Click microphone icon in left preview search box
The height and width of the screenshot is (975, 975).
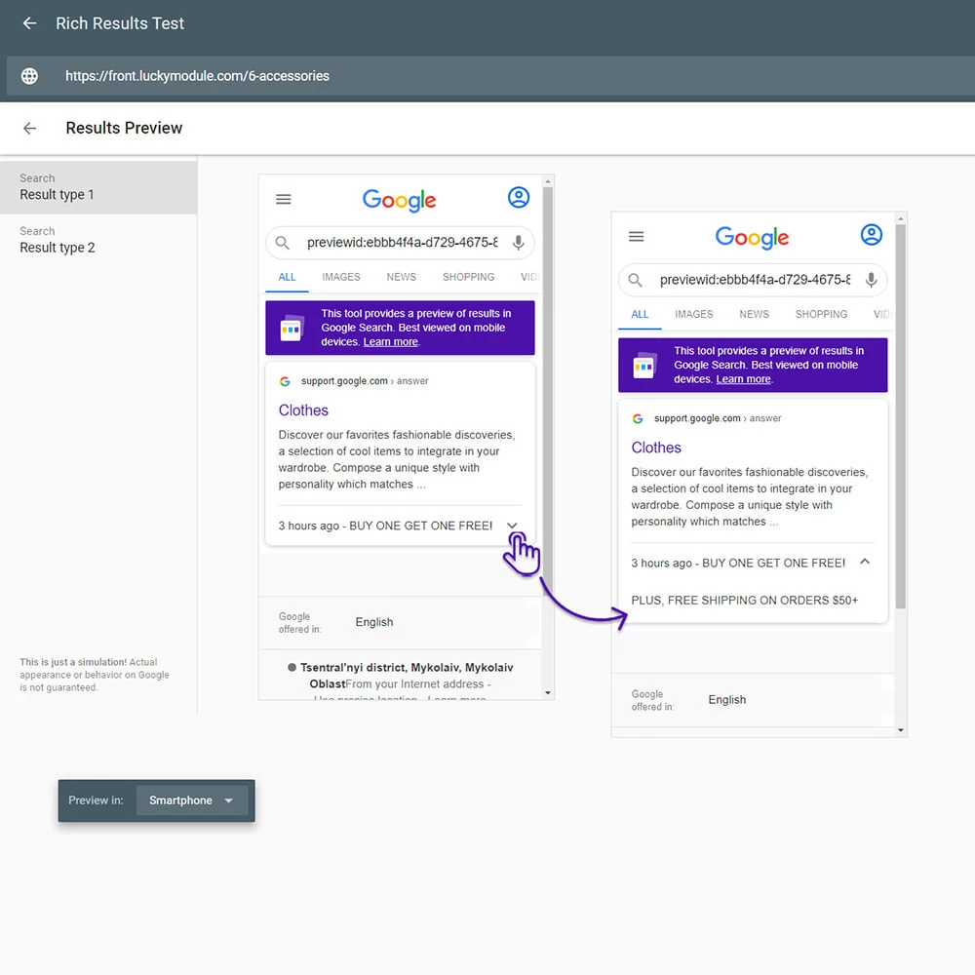[x=518, y=243]
